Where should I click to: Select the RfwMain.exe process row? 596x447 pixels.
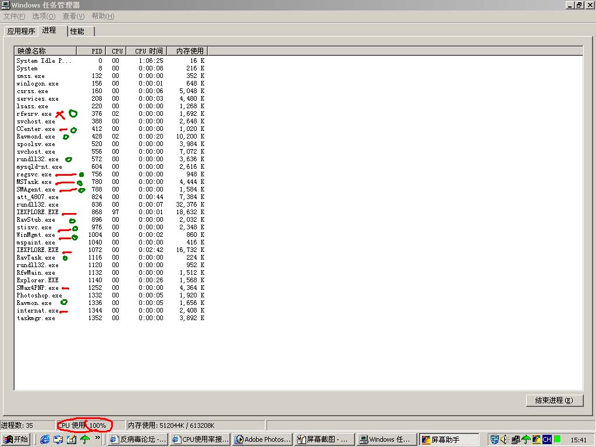point(111,272)
